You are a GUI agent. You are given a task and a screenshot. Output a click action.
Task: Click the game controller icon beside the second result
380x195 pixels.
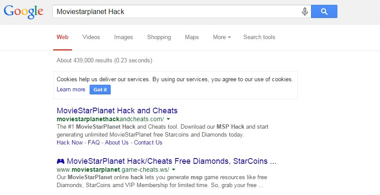point(60,161)
